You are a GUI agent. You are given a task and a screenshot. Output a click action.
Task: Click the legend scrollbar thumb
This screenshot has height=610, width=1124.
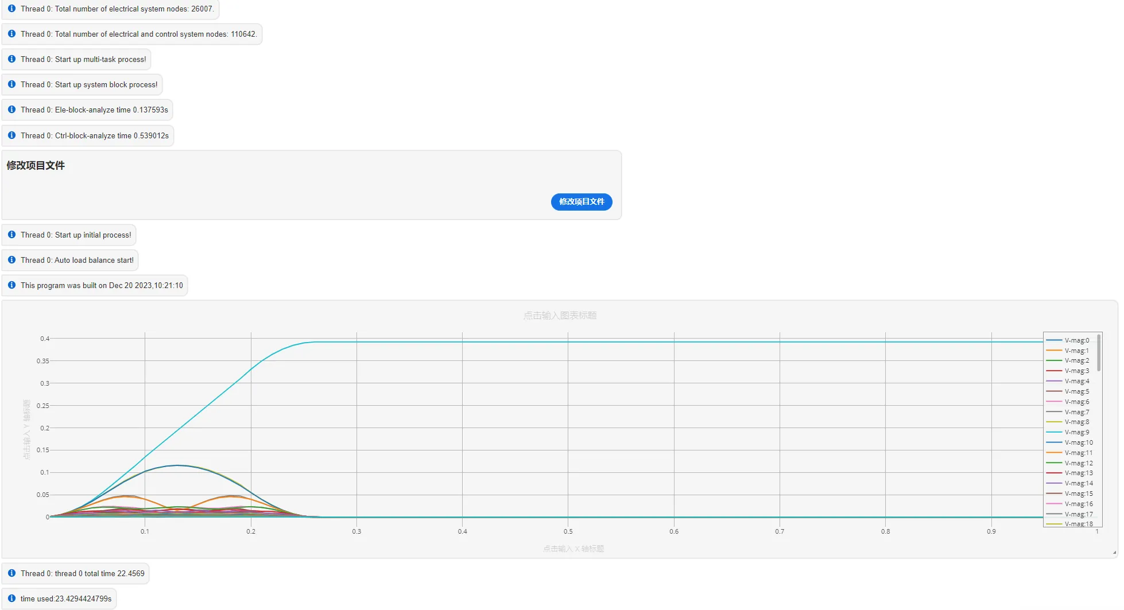click(1099, 352)
